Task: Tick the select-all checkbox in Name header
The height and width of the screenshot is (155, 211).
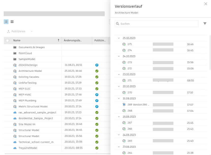Action: (x=7, y=40)
